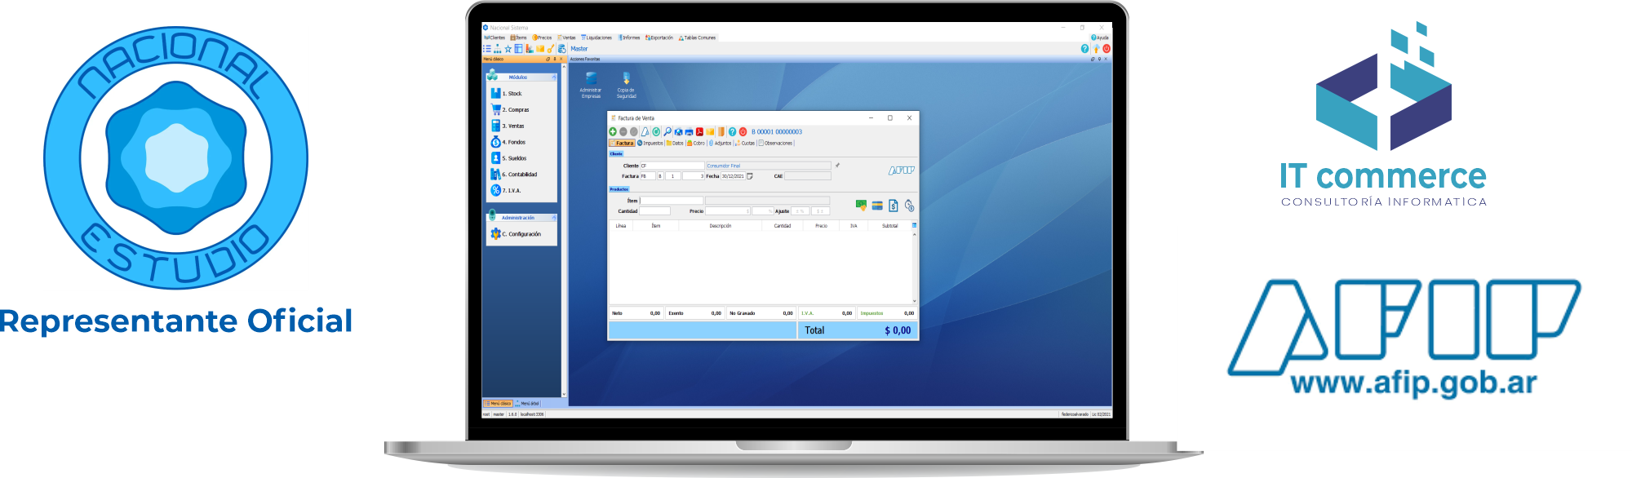Image resolution: width=1632 pixels, height=478 pixels.
Task: Print the invoice using the printer icon
Action: (689, 131)
